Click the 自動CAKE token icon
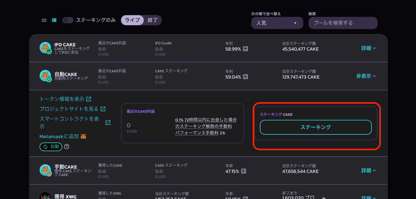Viewport: 416px width, 199px height. click(x=45, y=76)
